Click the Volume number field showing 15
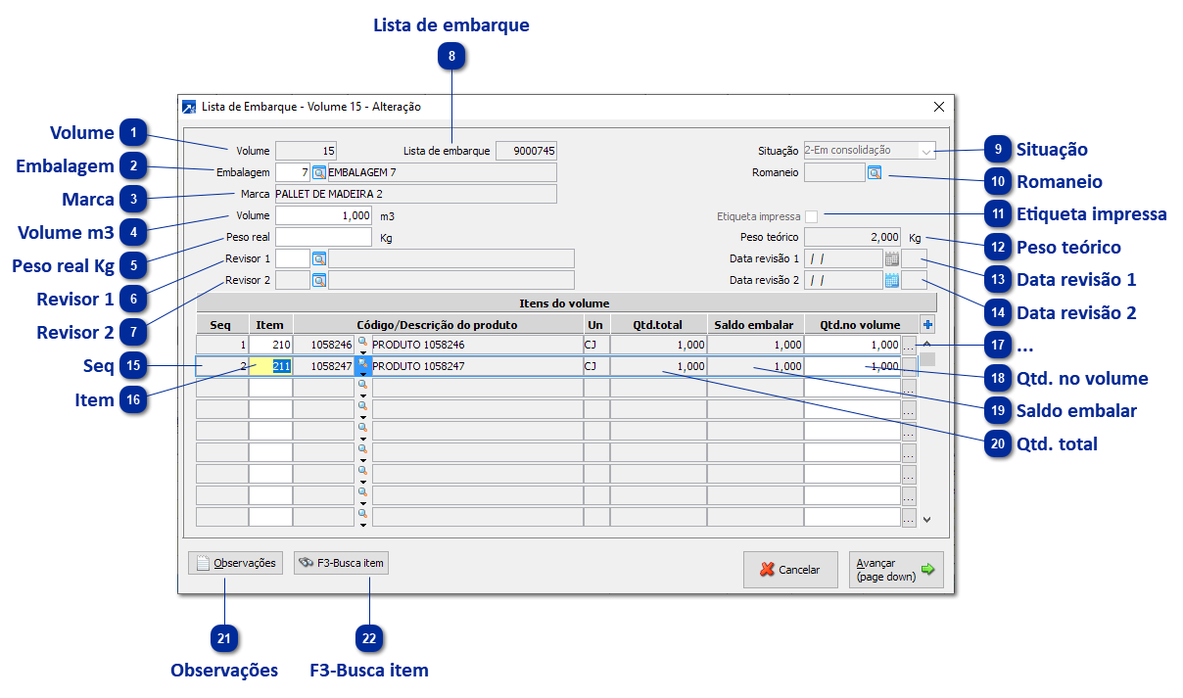 [x=307, y=151]
